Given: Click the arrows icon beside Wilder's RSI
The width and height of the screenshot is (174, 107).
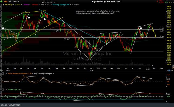Looking at the screenshot, I should (7, 90).
